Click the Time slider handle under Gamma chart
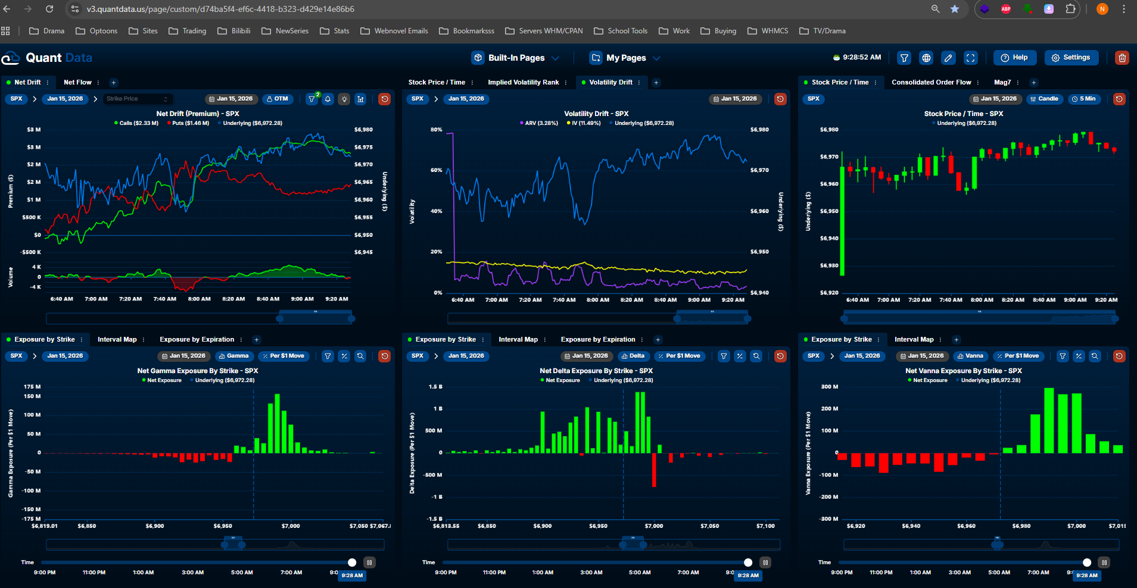The height and width of the screenshot is (588, 1137). coord(352,562)
